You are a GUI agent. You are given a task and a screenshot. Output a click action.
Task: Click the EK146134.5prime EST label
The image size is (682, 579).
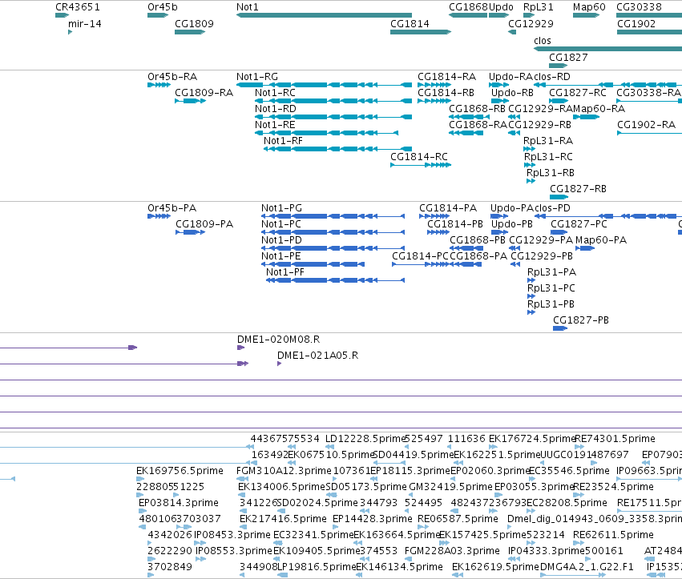point(399,567)
